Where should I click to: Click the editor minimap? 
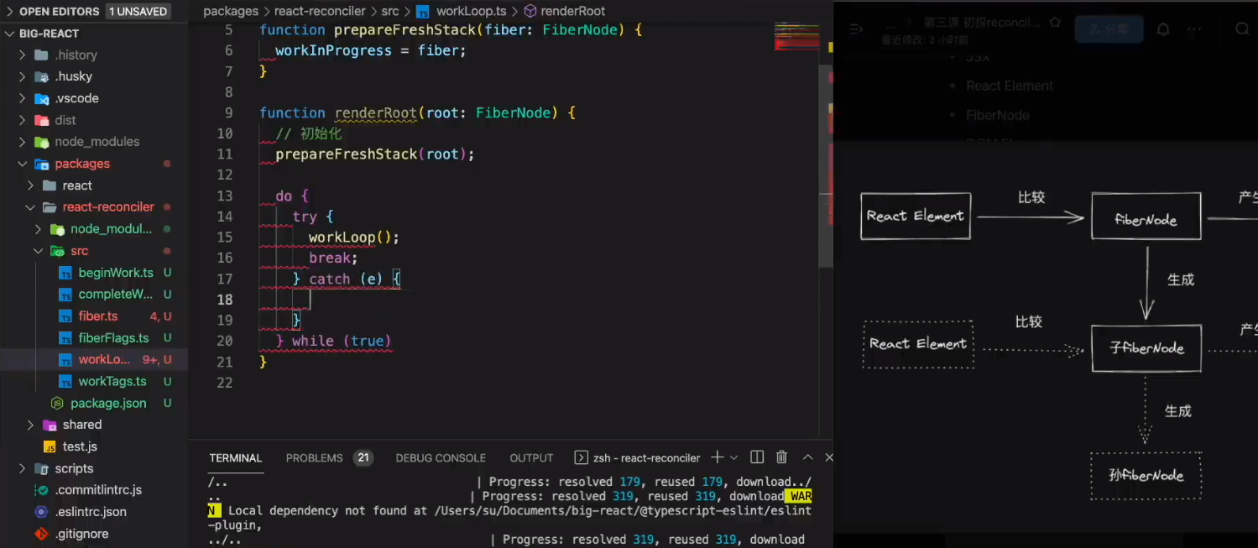(796, 38)
